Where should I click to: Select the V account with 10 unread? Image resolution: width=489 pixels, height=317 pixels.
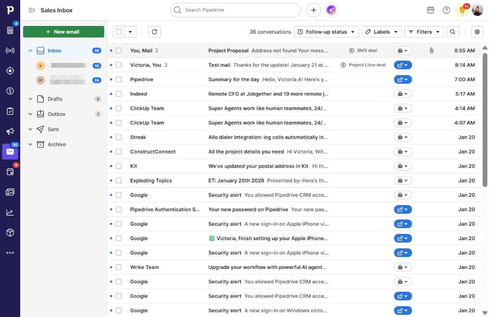tap(68, 66)
